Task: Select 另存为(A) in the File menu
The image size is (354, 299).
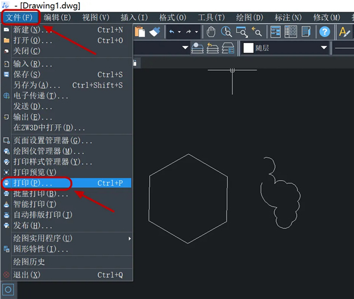Action: point(67,85)
